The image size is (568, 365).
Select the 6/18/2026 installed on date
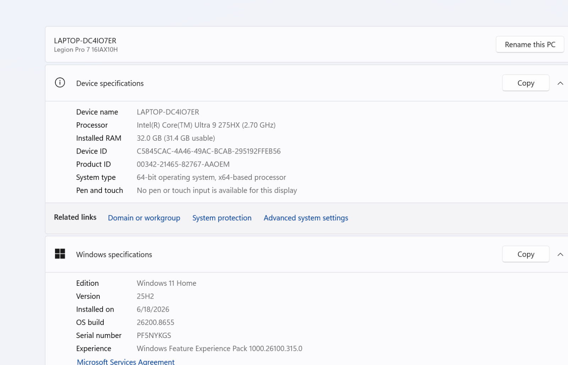tap(153, 310)
